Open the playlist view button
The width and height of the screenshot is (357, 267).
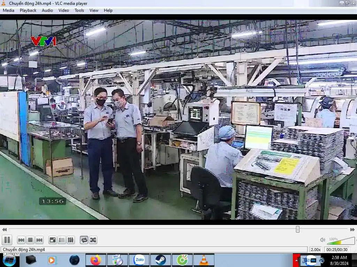62,240
